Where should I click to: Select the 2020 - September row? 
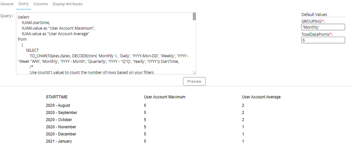tap(61, 113)
